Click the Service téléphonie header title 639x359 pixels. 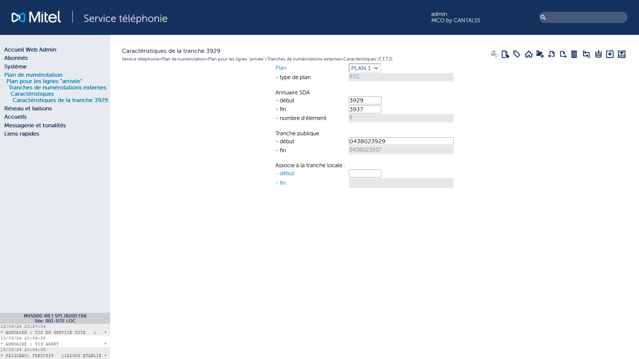pos(125,18)
